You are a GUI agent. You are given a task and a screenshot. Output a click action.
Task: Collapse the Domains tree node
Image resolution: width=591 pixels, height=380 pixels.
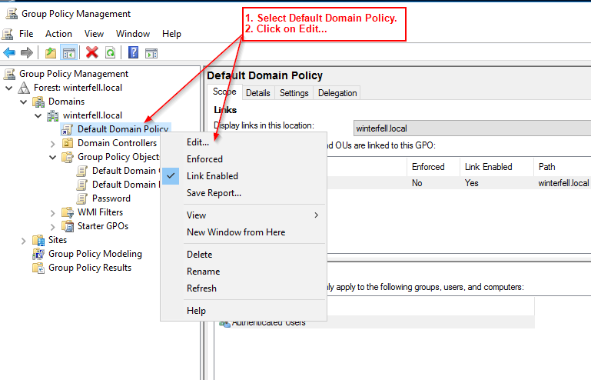pos(23,102)
